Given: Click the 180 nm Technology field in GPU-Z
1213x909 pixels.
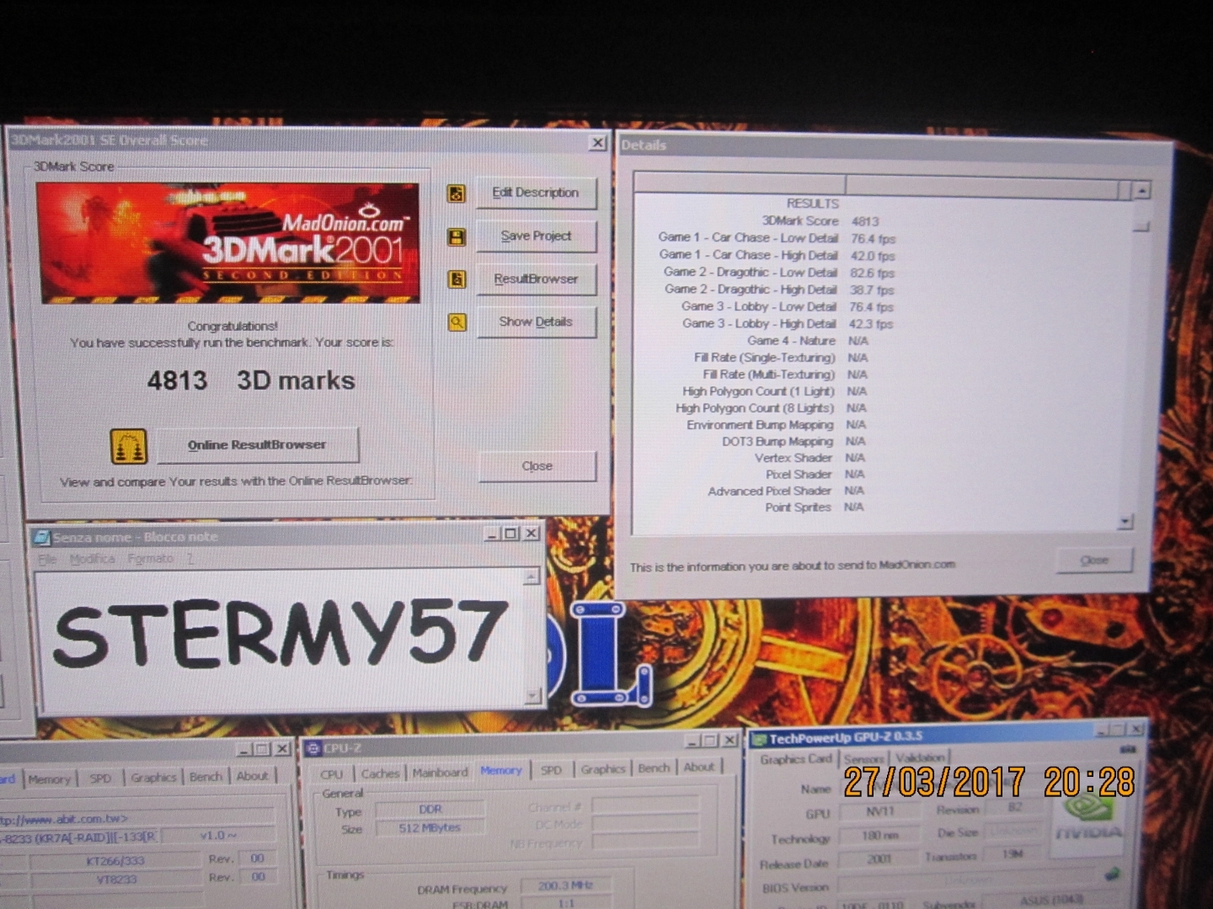Looking at the screenshot, I should point(880,836).
